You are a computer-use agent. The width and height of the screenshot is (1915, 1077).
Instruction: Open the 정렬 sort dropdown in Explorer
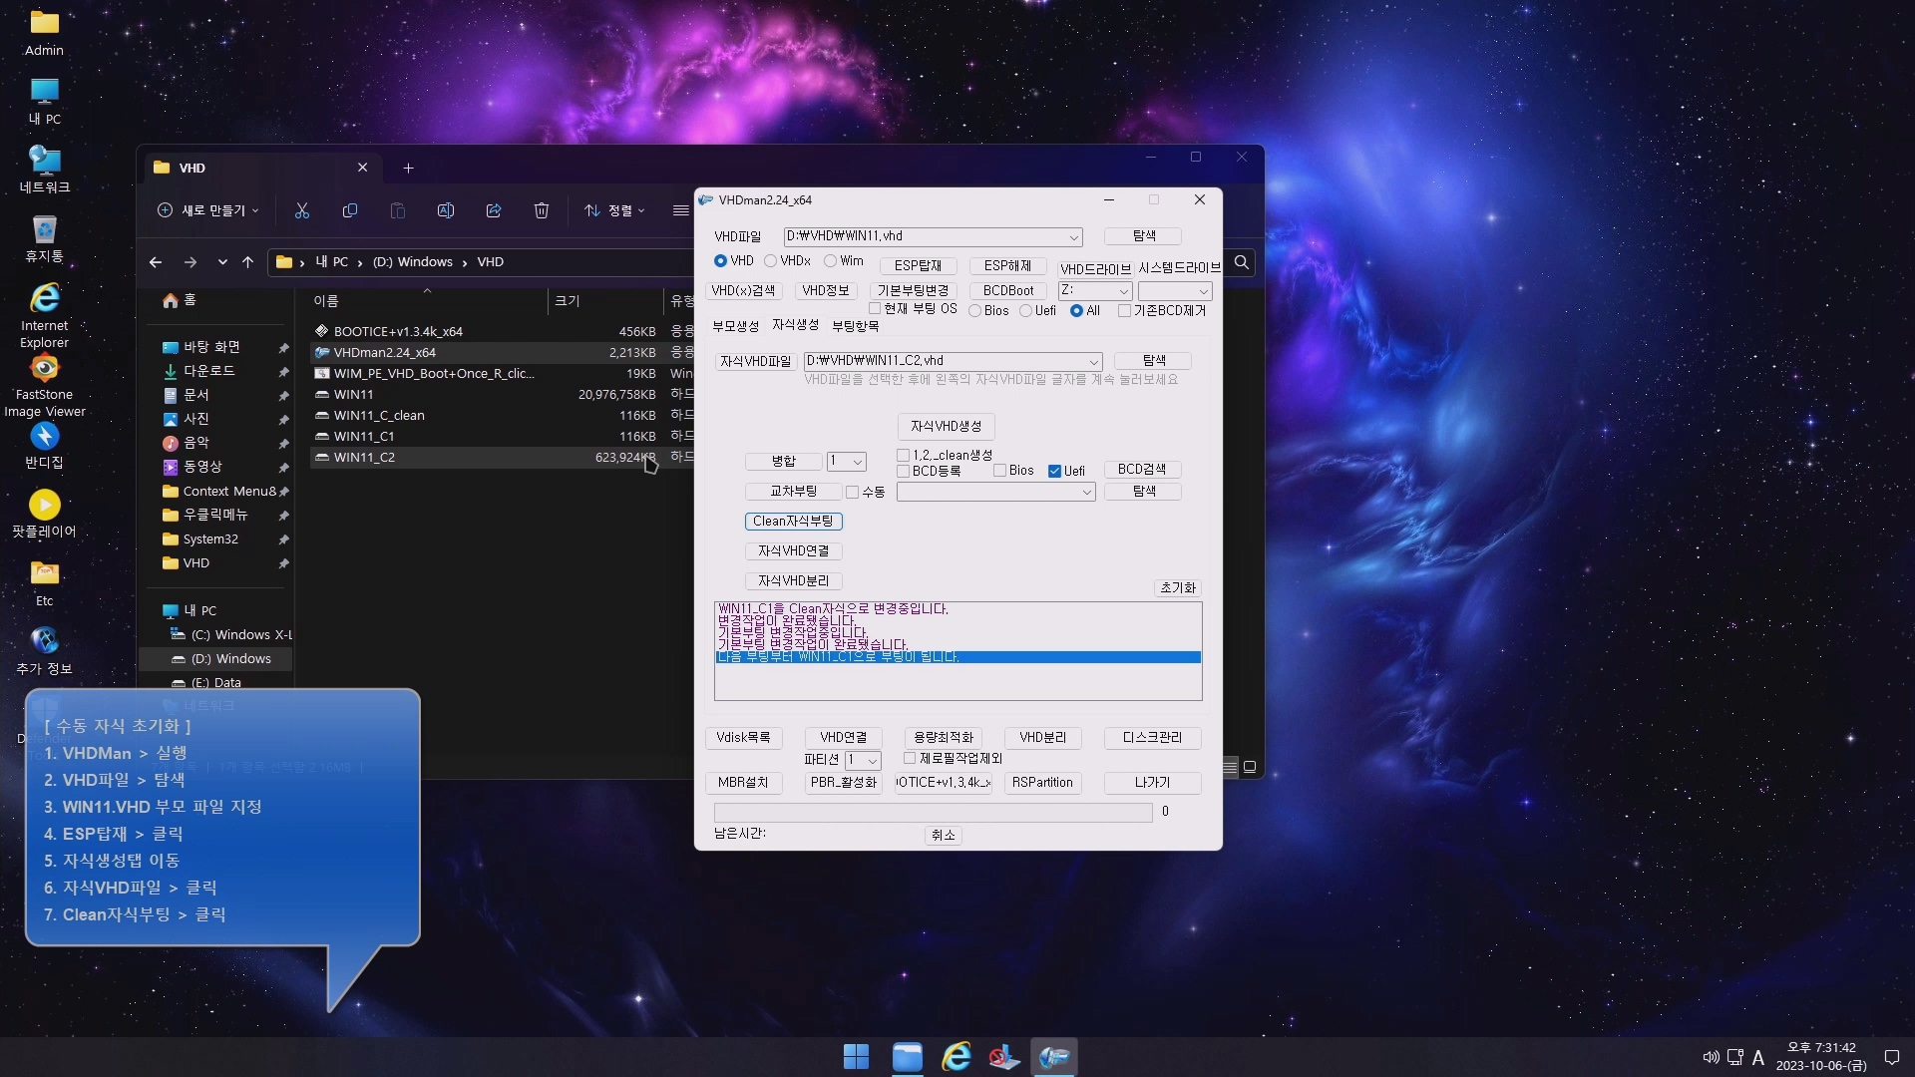pyautogui.click(x=614, y=210)
